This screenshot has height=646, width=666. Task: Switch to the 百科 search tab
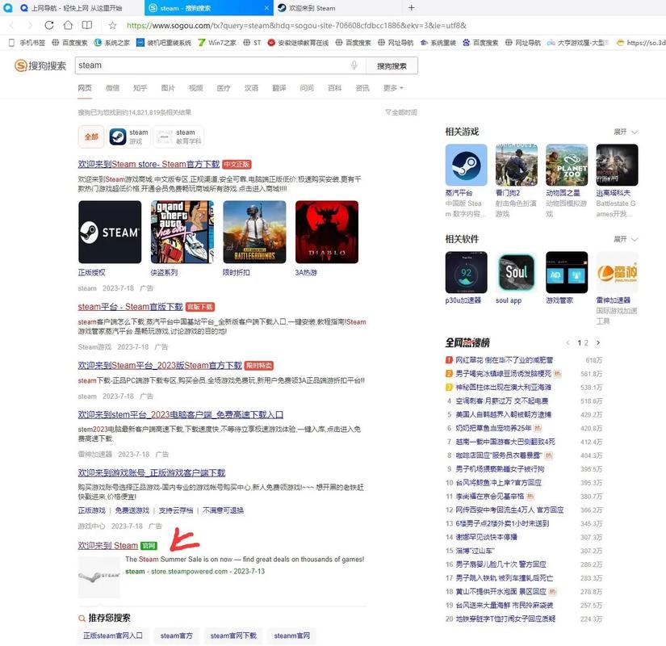[335, 88]
